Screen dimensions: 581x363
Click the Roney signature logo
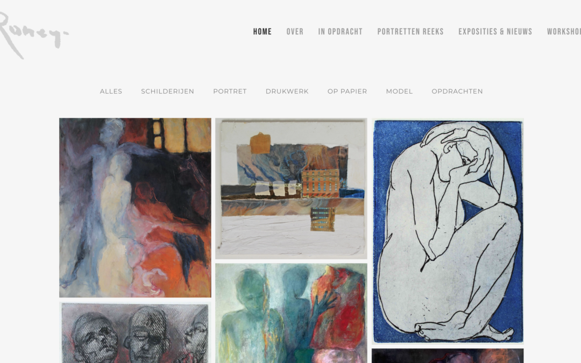tap(34, 35)
